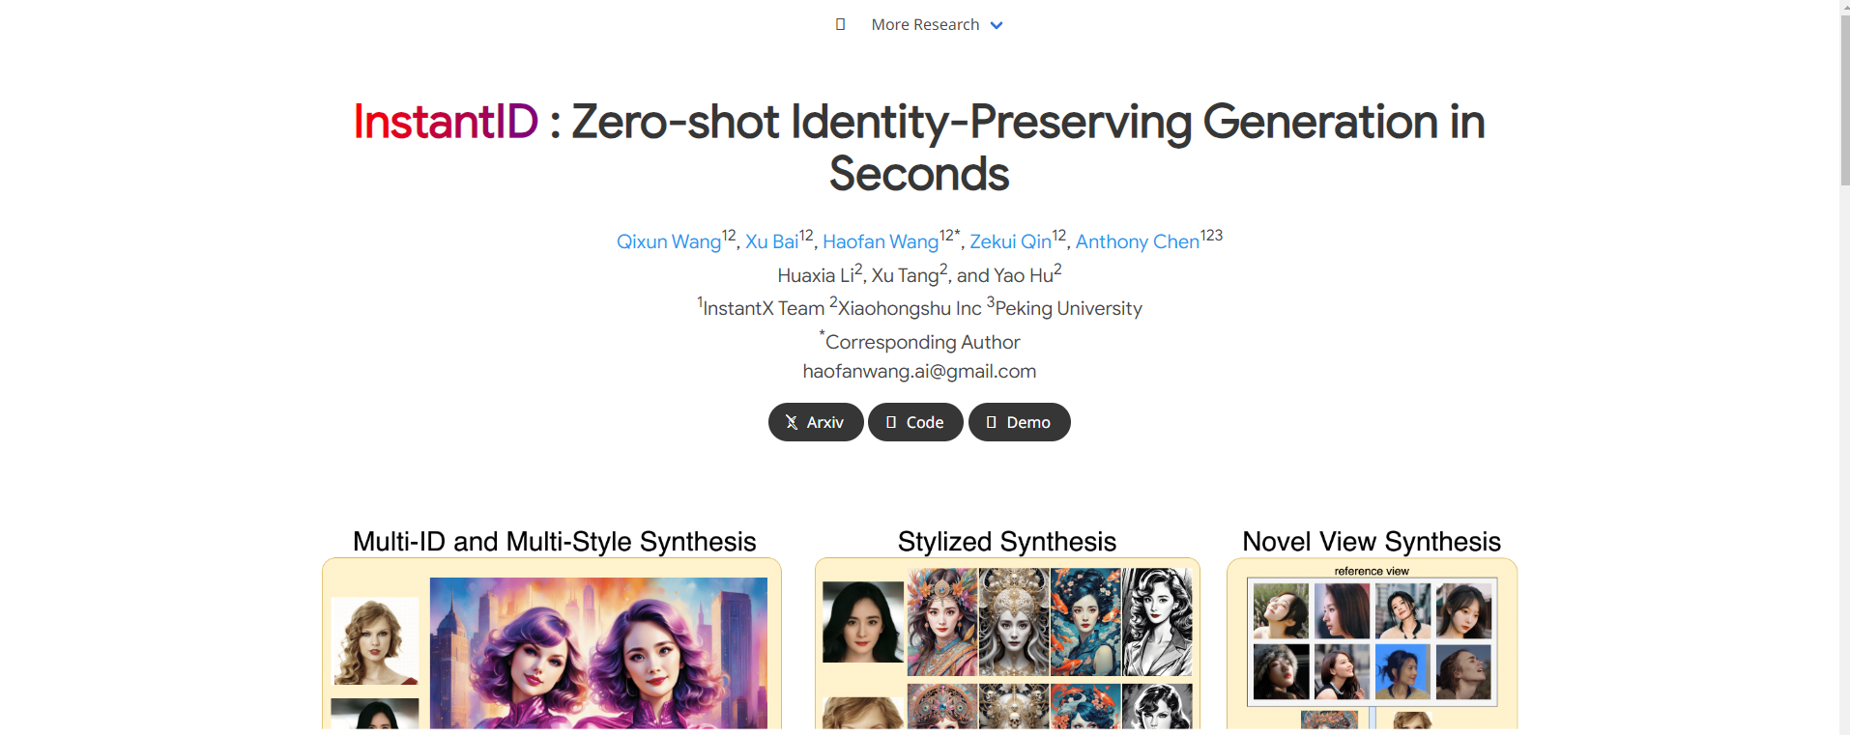Click the haofanwang.ai@gmail.com email text
Viewport: 1850px width, 735px height.
pyautogui.click(x=918, y=372)
